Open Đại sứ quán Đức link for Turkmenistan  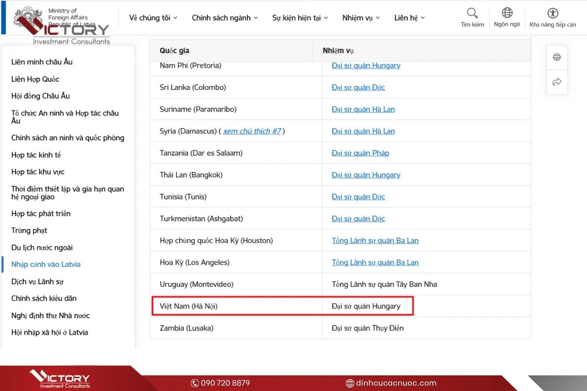pyautogui.click(x=358, y=218)
